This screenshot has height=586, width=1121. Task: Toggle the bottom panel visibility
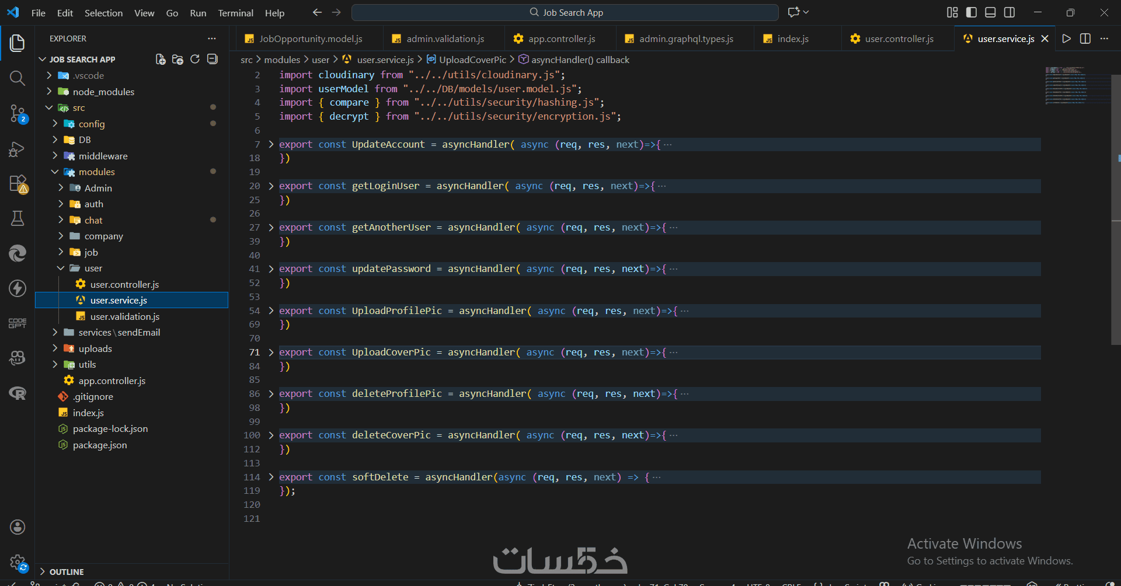tap(990, 12)
